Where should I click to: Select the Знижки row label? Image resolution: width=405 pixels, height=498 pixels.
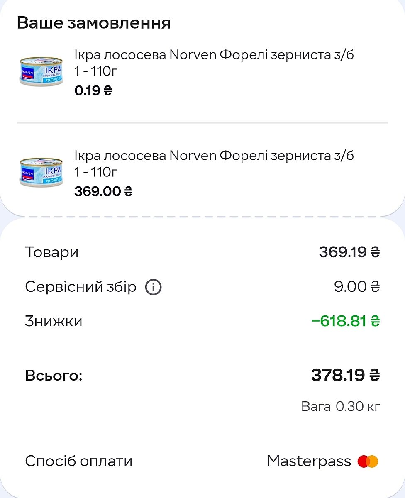[x=54, y=321]
